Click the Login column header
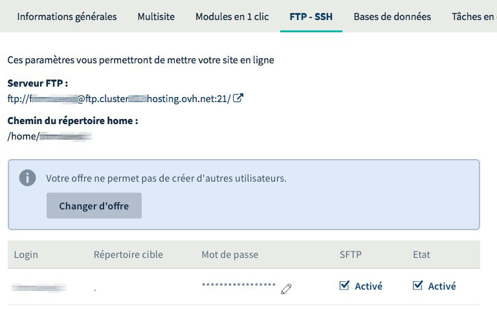The height and width of the screenshot is (309, 497). coord(26,254)
